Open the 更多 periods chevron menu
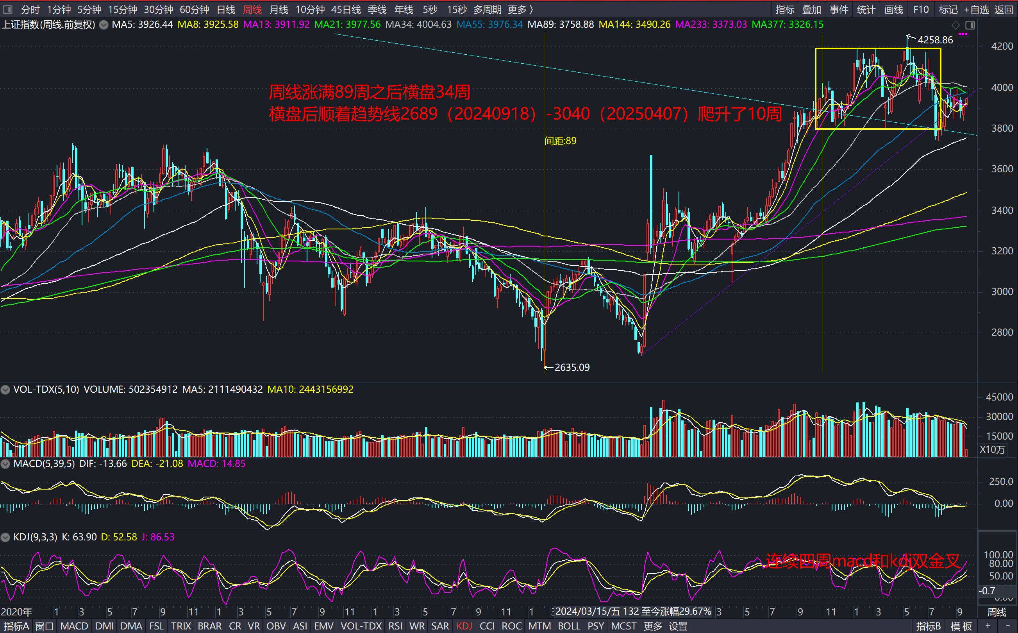 tap(520, 9)
